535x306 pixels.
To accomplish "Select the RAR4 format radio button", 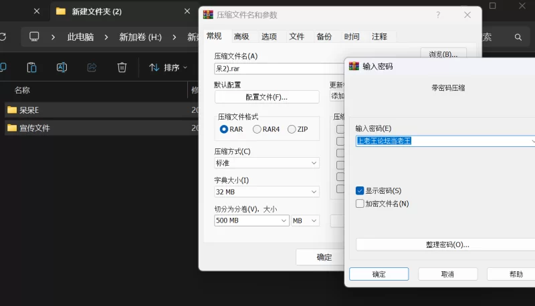I will [x=257, y=129].
